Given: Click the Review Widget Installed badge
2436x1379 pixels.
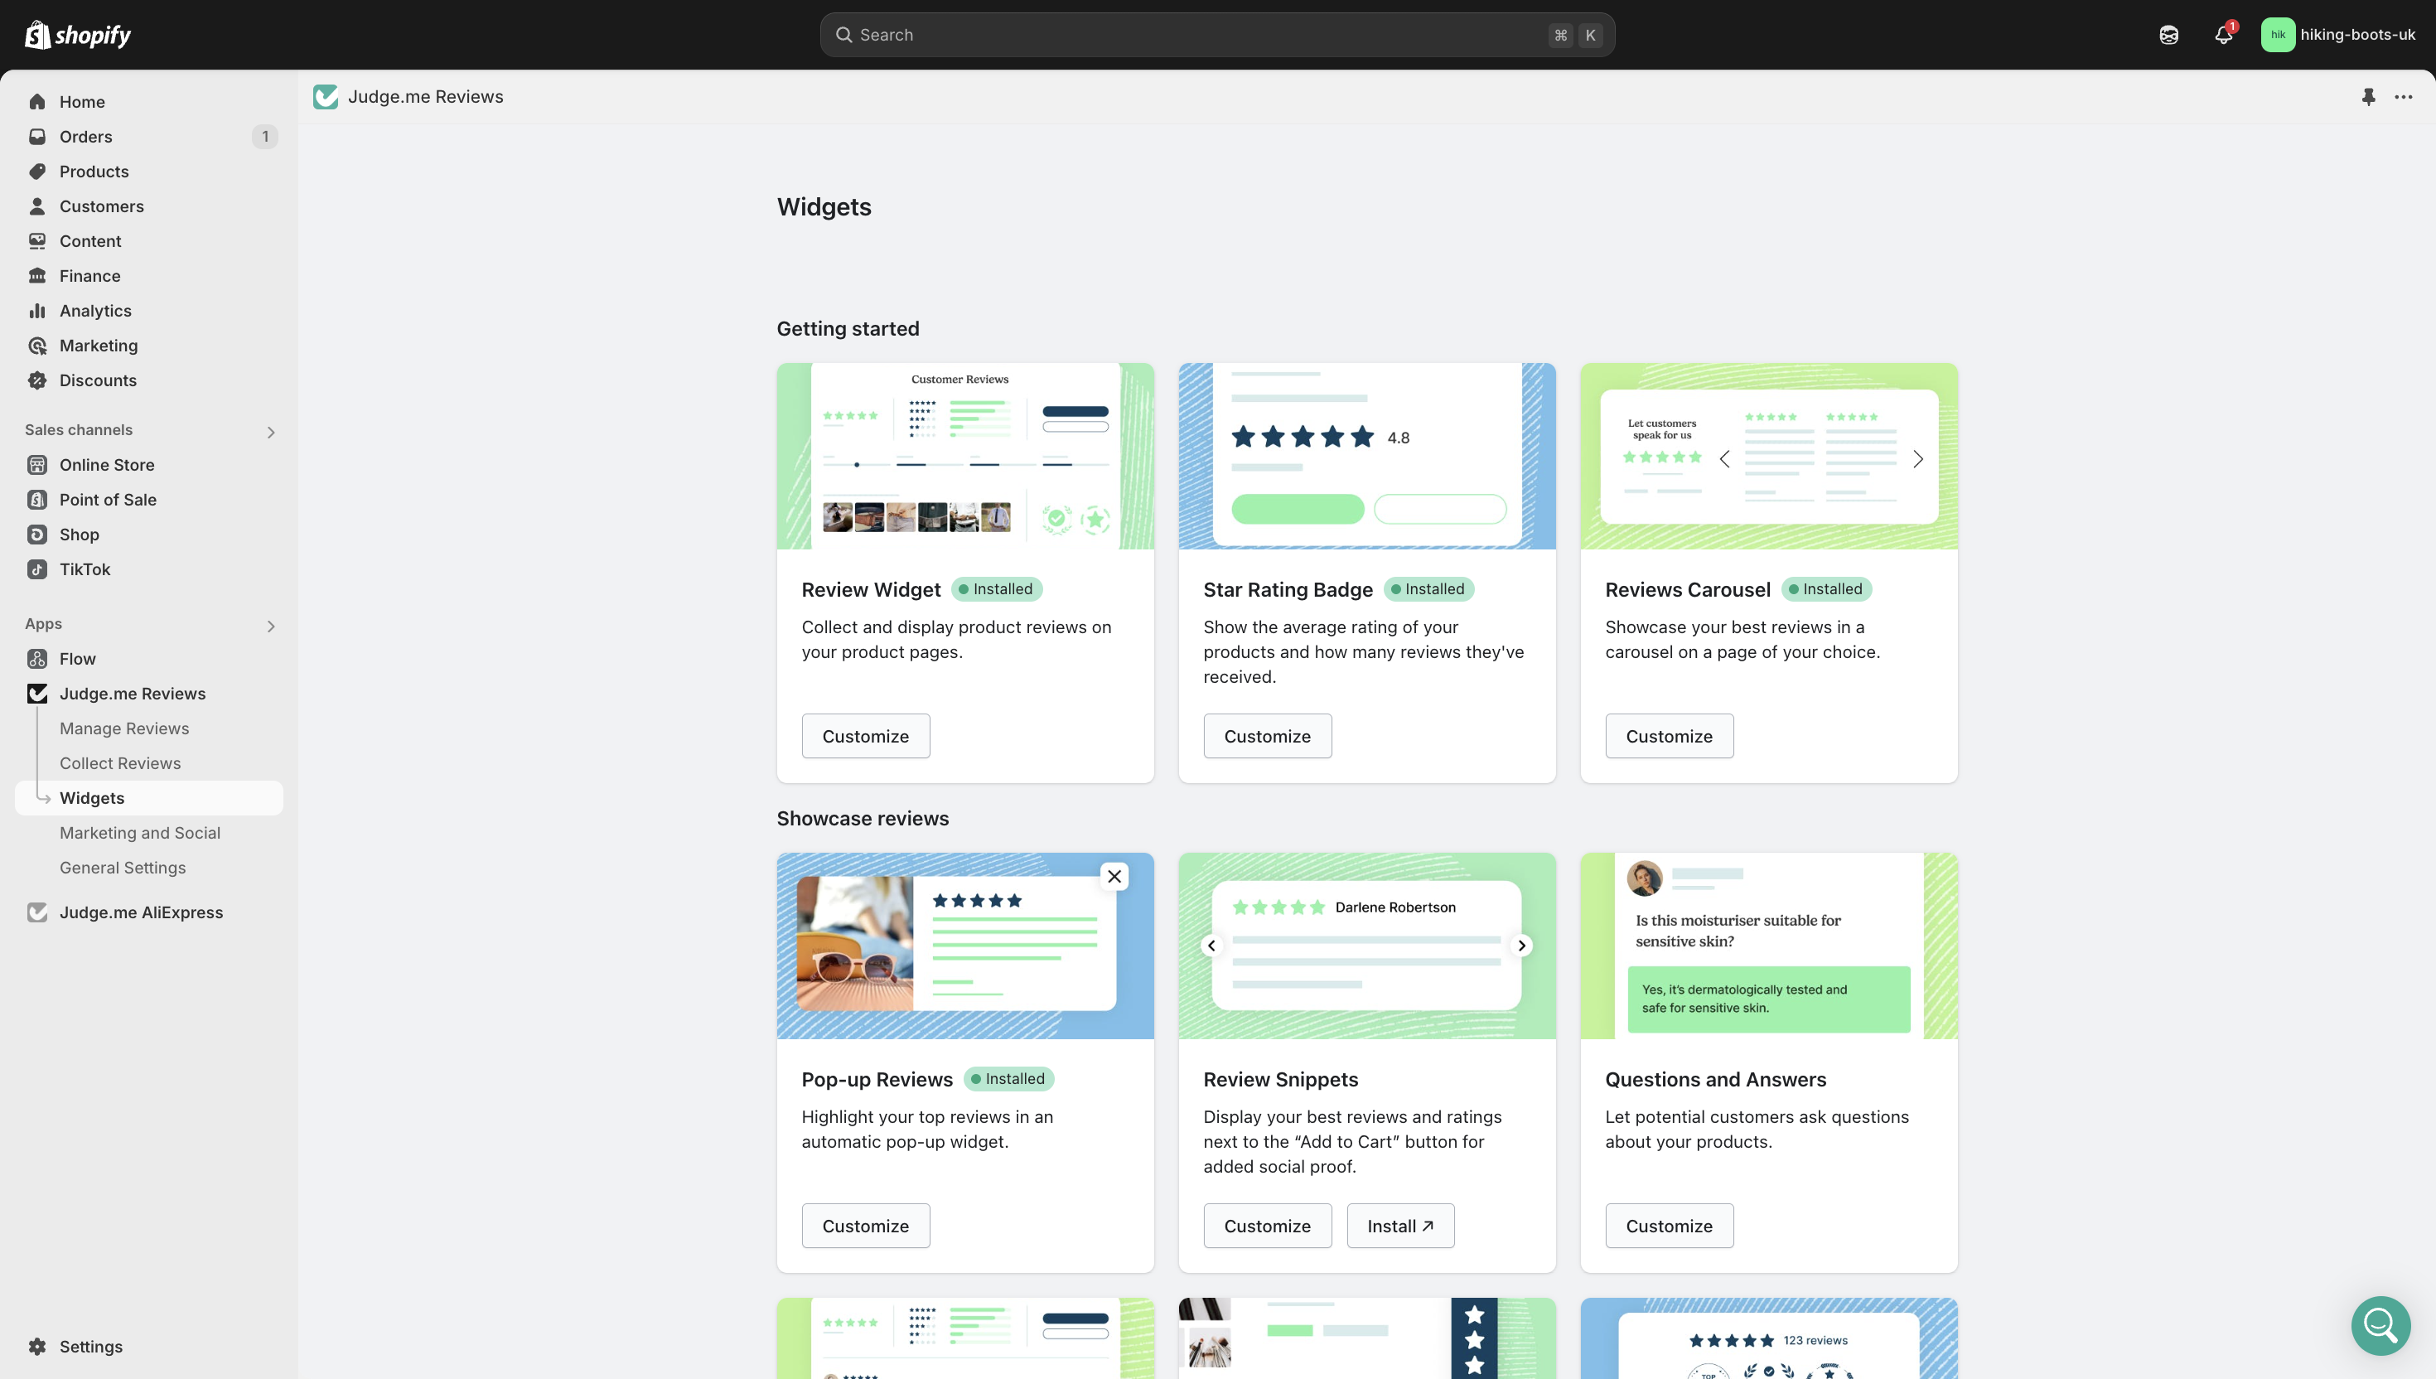Looking at the screenshot, I should click(x=996, y=589).
